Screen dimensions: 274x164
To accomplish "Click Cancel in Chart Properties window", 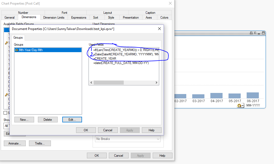I will (x=119, y=155).
